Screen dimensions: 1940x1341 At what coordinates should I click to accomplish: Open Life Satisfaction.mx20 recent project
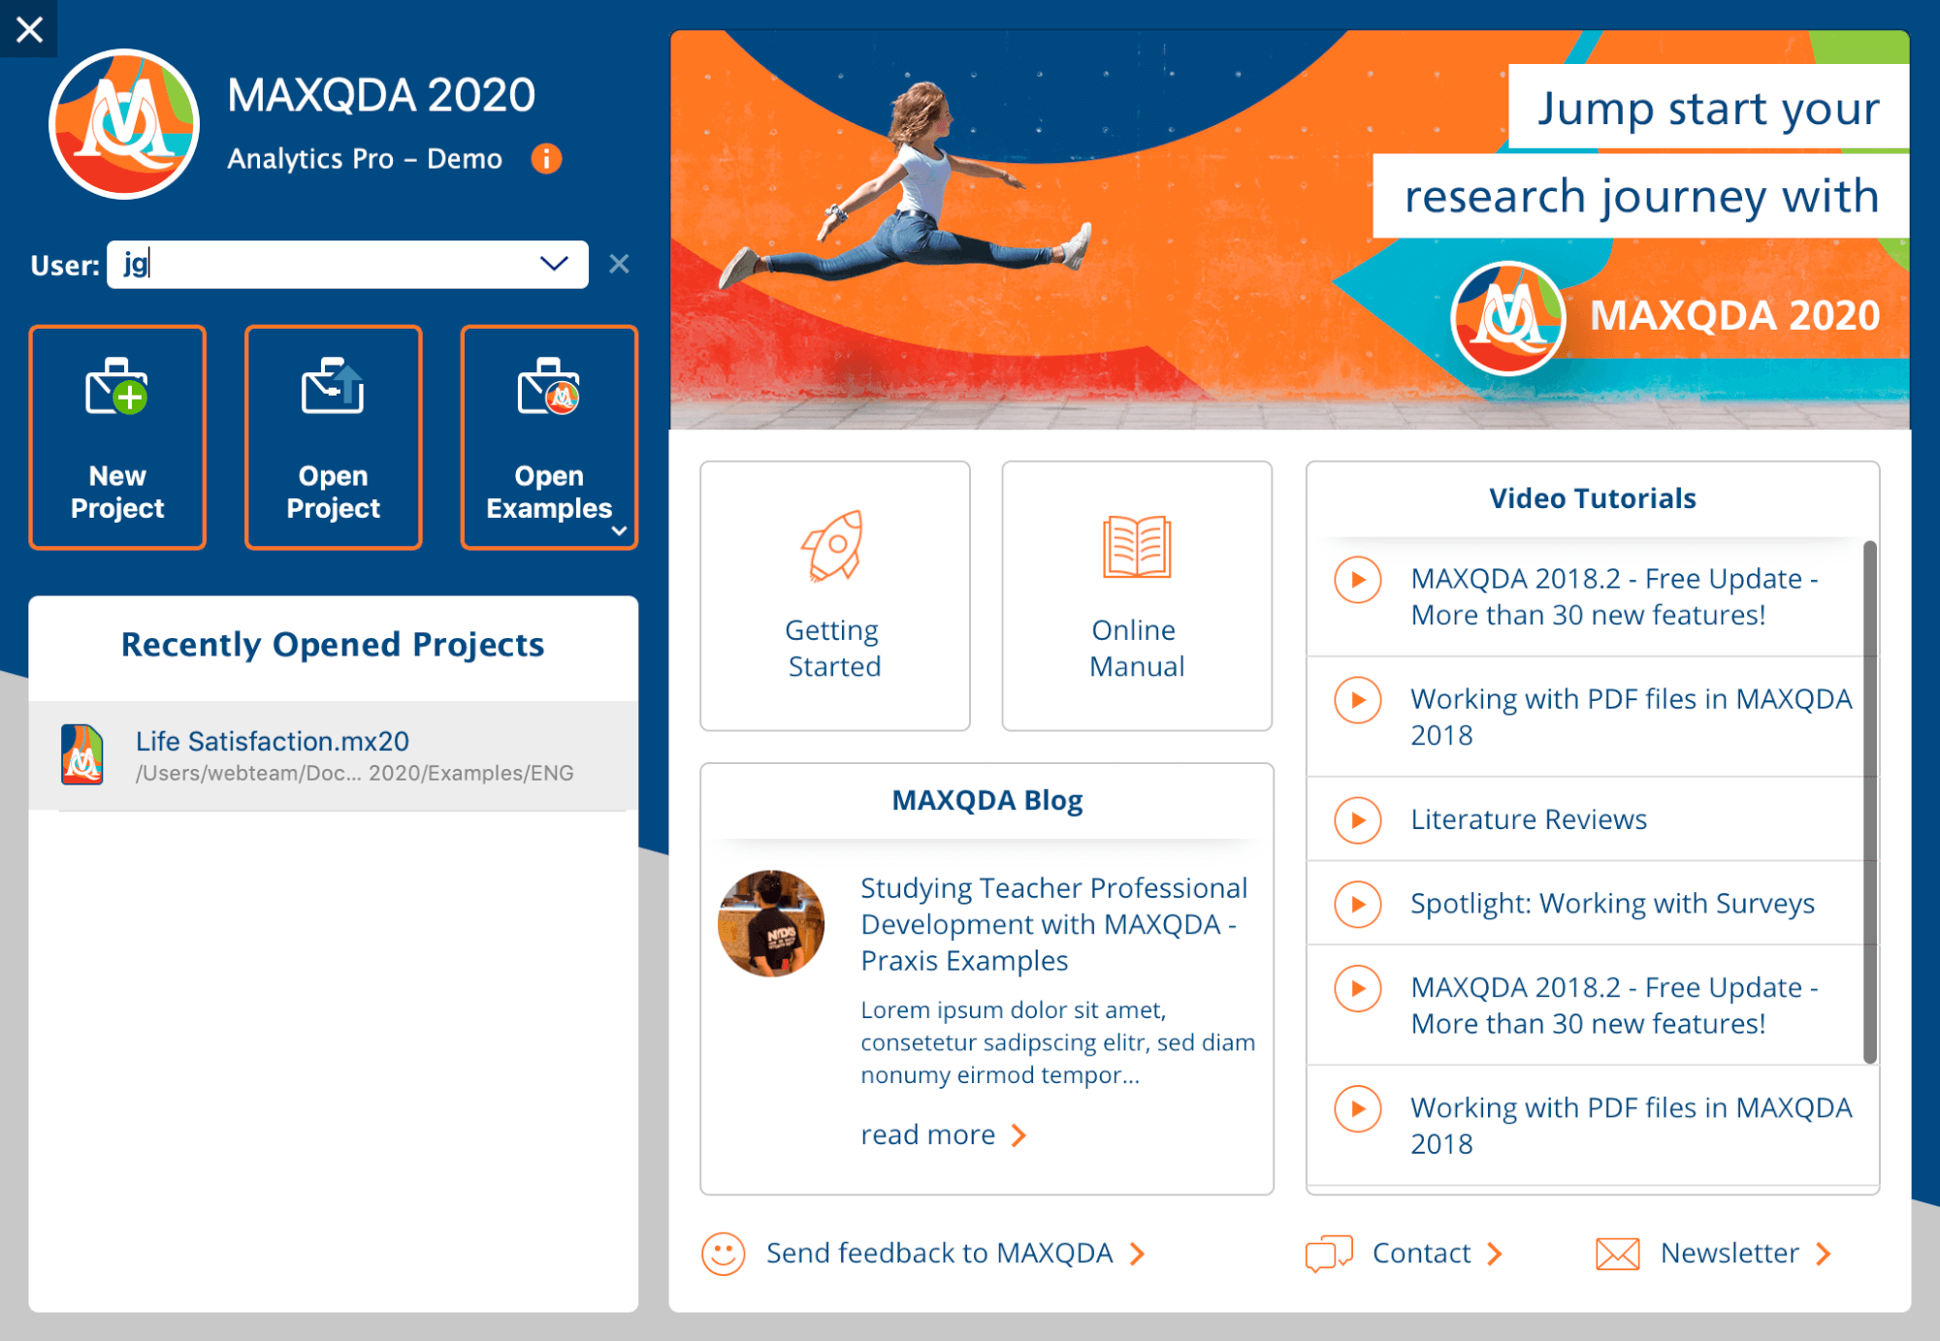pos(334,755)
